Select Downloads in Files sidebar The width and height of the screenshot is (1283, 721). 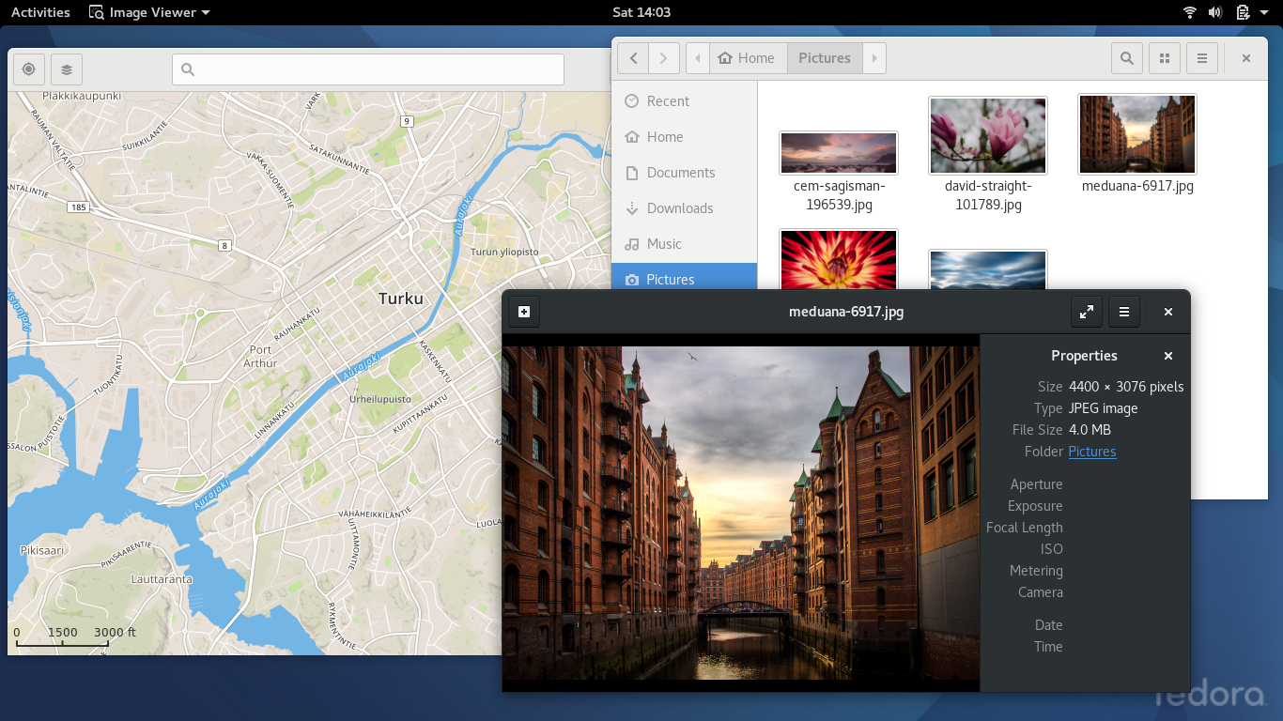tap(679, 208)
